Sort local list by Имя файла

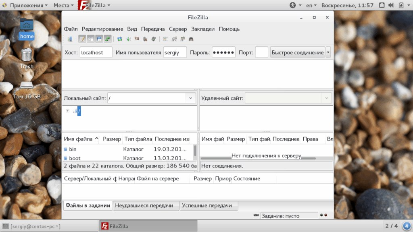tap(81, 139)
